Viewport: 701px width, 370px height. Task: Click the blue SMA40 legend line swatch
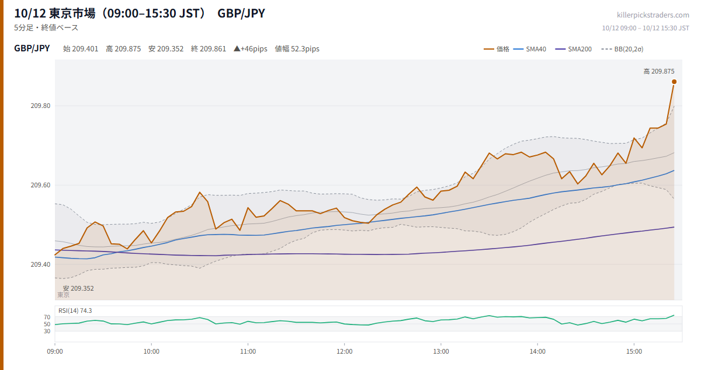click(518, 49)
